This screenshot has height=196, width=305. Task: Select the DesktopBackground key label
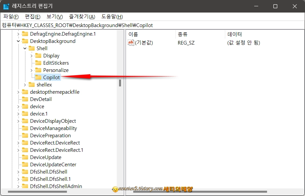(53, 41)
